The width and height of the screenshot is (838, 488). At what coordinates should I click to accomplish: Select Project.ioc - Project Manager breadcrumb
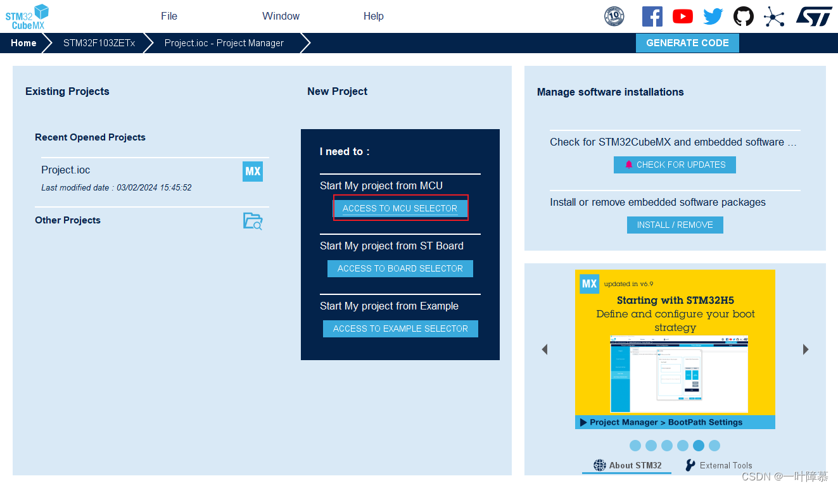224,43
